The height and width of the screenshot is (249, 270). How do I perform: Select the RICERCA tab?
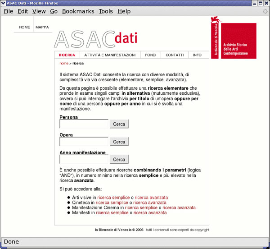click(67, 55)
